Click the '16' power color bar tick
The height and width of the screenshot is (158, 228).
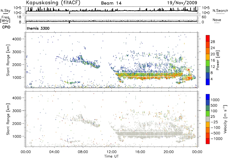coord(213,60)
